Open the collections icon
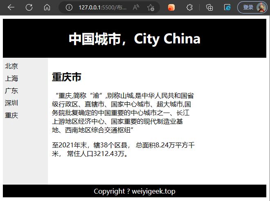 209,7
